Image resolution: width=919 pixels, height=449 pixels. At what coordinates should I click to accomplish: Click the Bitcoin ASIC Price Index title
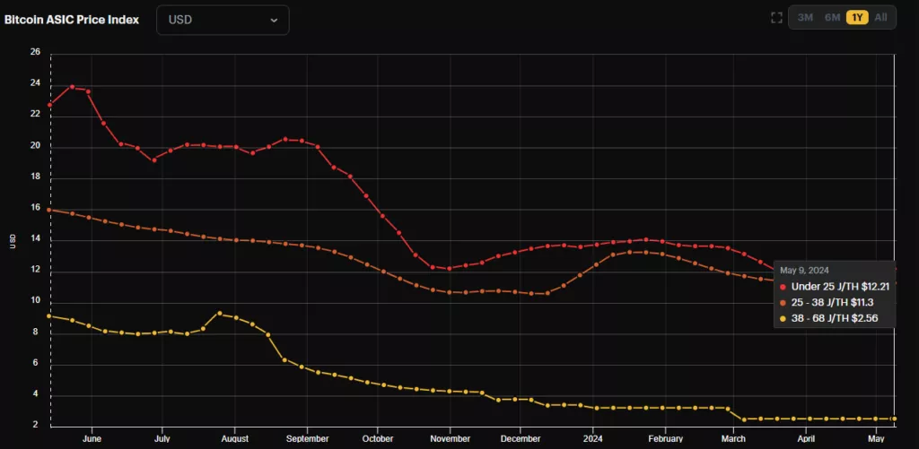[x=72, y=20]
